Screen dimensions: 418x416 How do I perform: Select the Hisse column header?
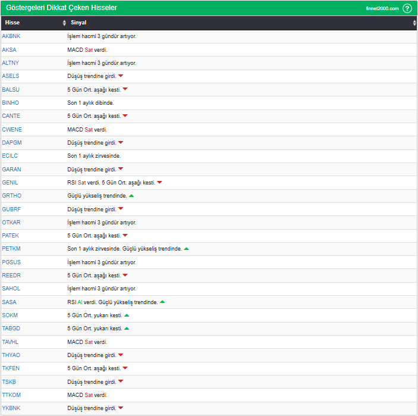[x=12, y=23]
